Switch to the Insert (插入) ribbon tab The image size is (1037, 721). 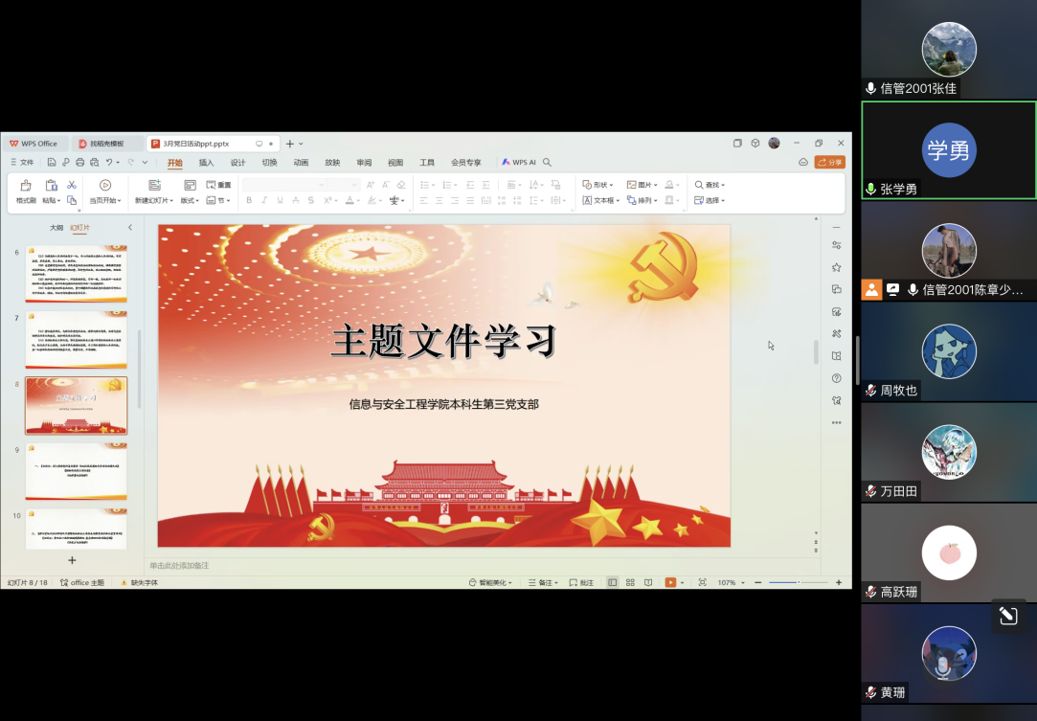click(x=206, y=163)
